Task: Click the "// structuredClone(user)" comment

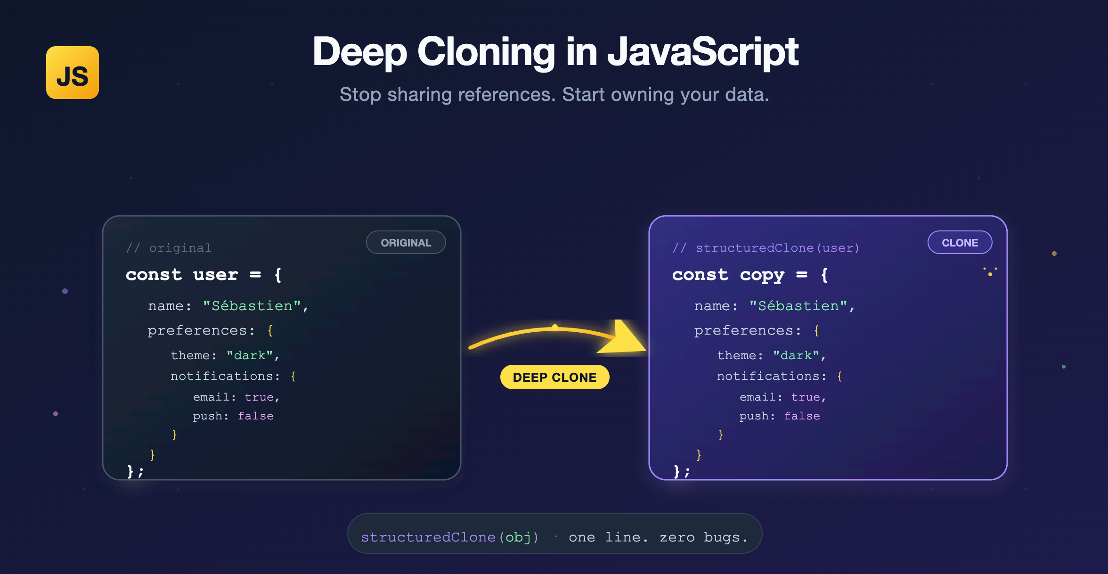Action: click(766, 248)
